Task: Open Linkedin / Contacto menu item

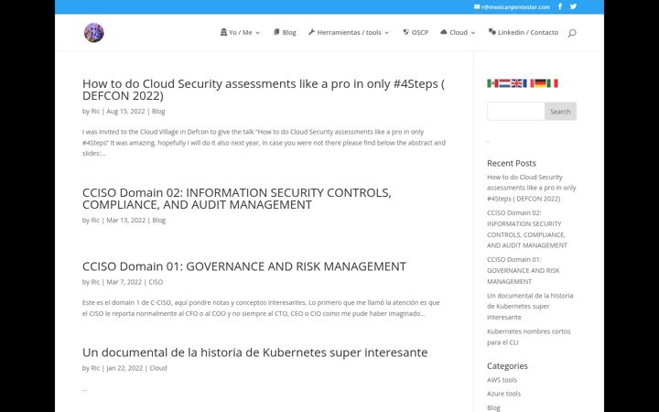Action: pos(524,32)
